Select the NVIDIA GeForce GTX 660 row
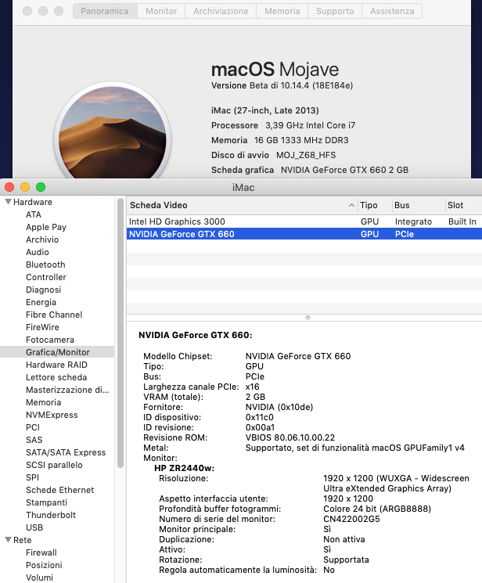Screen dimensions: 482x583 coord(304,234)
